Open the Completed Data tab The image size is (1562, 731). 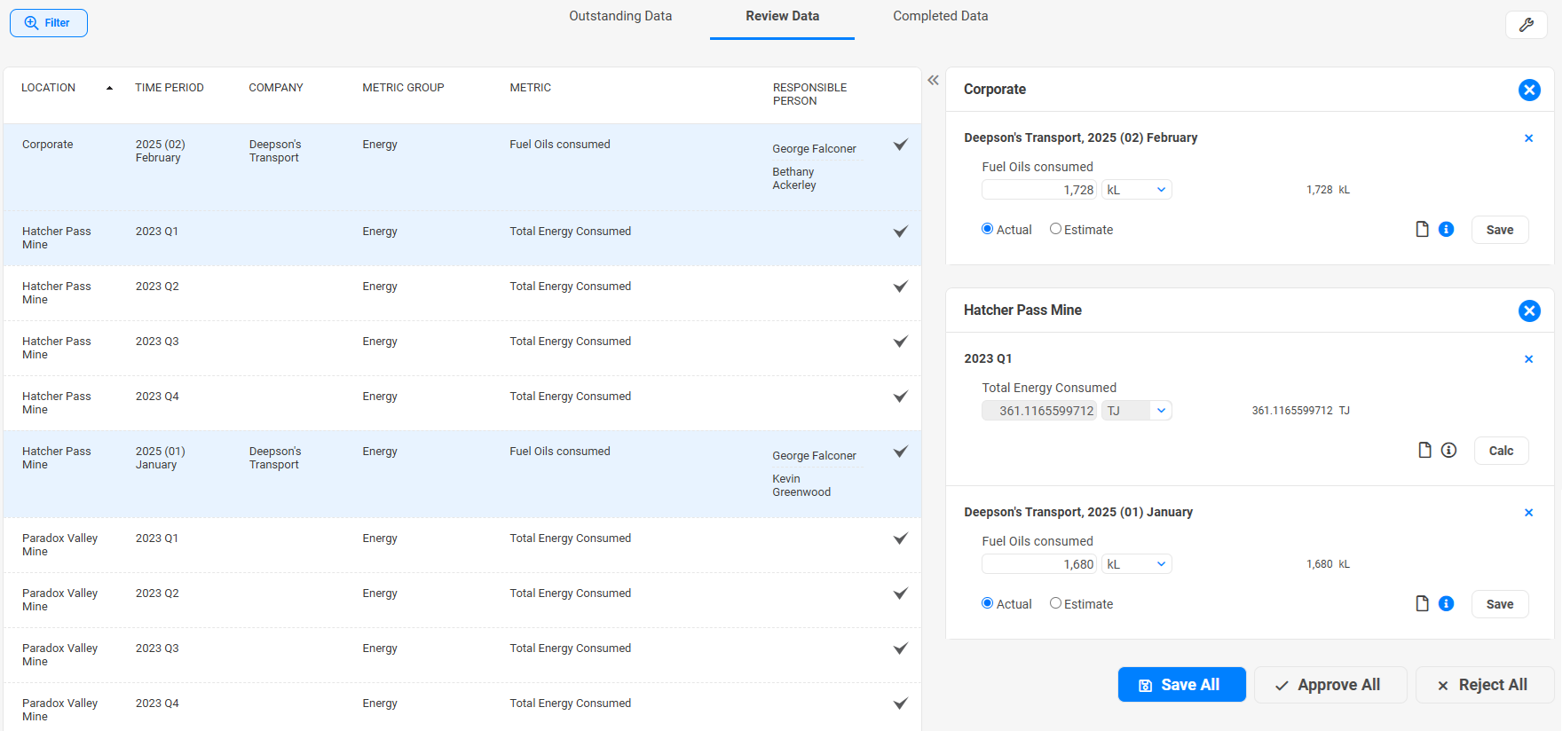tap(940, 16)
